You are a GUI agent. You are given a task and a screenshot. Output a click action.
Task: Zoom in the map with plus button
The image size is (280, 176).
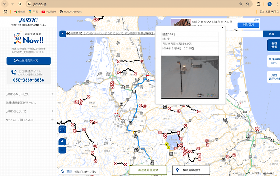click(62, 142)
